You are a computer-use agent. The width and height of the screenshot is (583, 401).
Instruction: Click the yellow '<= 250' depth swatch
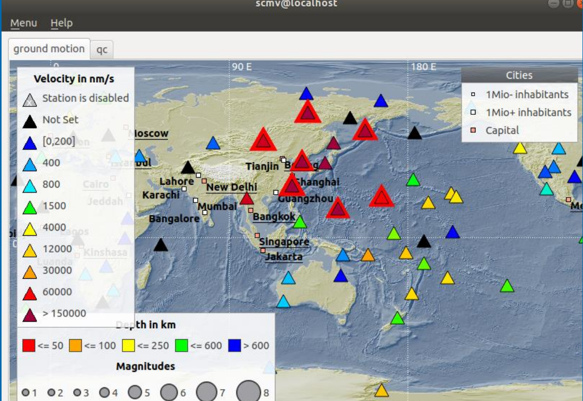128,345
